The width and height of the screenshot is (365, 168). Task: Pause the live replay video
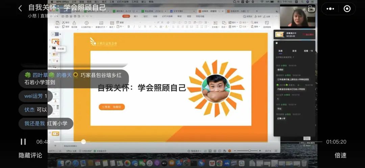(x=23, y=142)
